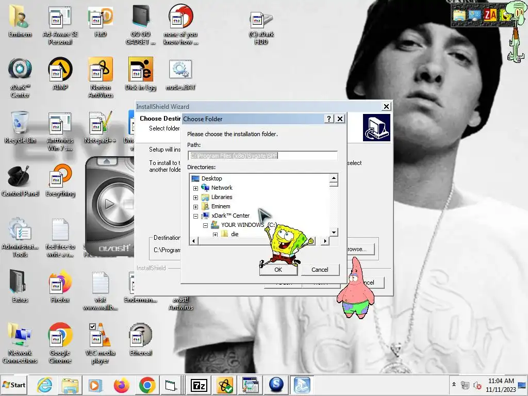528x396 pixels.
Task: Select Desktop in the Directories tree
Action: (211, 178)
